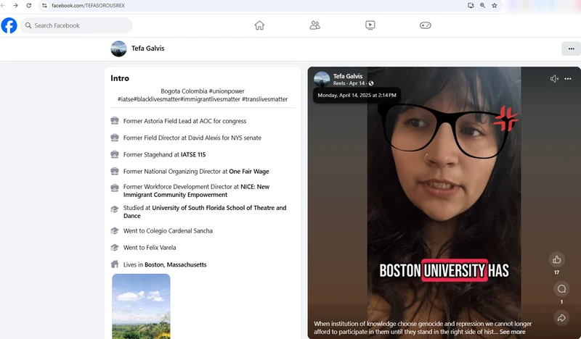Image resolution: width=581 pixels, height=339 pixels.
Task: Click the Reels · Apr 14 timestamp
Action: tap(349, 83)
